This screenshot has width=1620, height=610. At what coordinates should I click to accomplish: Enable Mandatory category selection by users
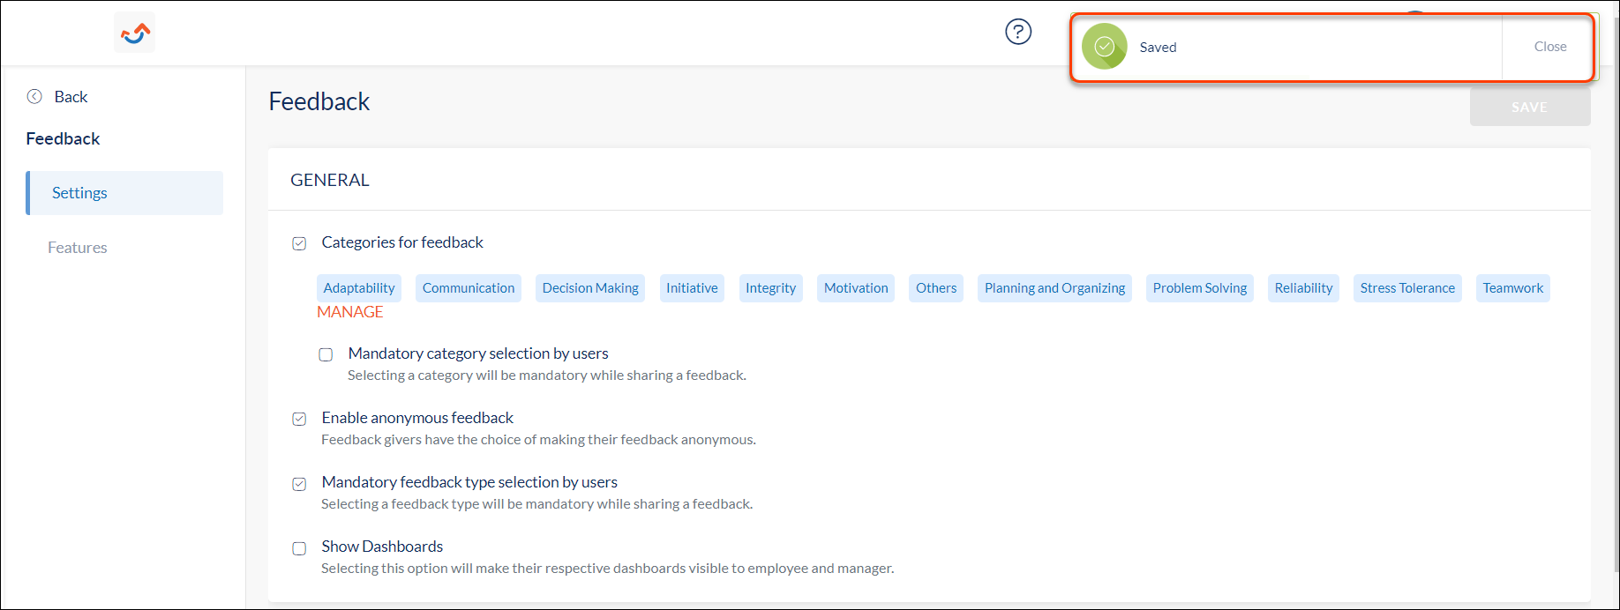pyautogui.click(x=326, y=354)
